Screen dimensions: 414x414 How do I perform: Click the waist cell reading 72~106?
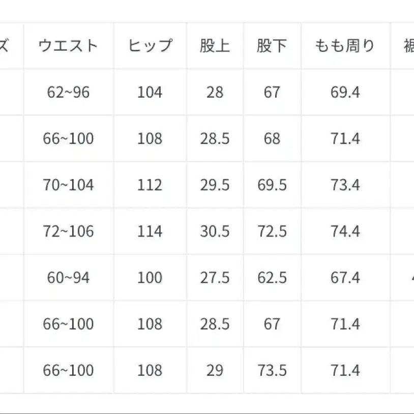(68, 231)
